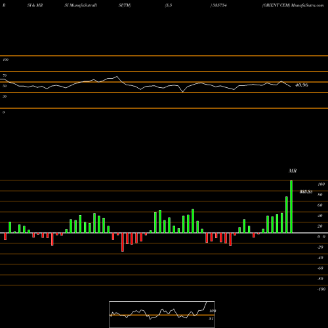Click the -20 label on the MR axis

[320, 247]
